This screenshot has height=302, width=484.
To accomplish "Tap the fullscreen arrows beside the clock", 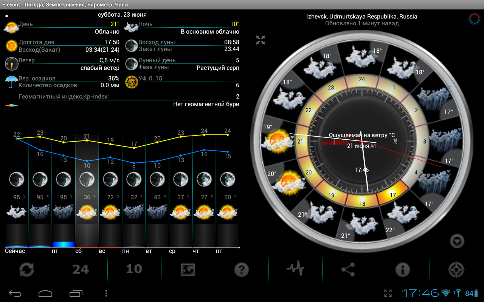I will click(261, 40).
